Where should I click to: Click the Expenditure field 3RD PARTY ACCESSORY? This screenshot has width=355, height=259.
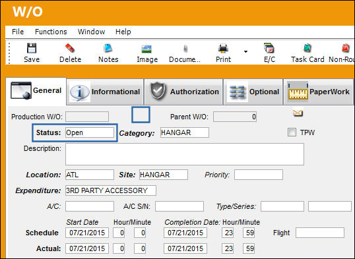point(111,190)
